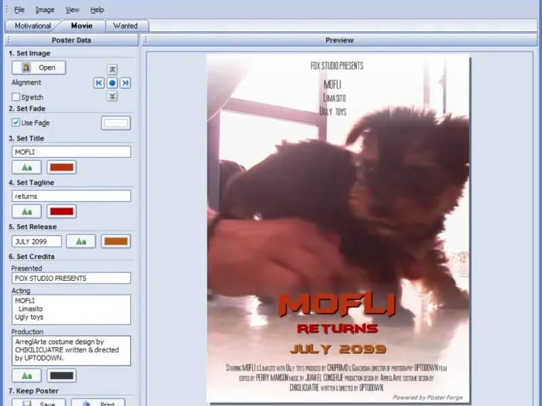The image size is (542, 406).
Task: Center the image alignment
Action: pyautogui.click(x=112, y=83)
